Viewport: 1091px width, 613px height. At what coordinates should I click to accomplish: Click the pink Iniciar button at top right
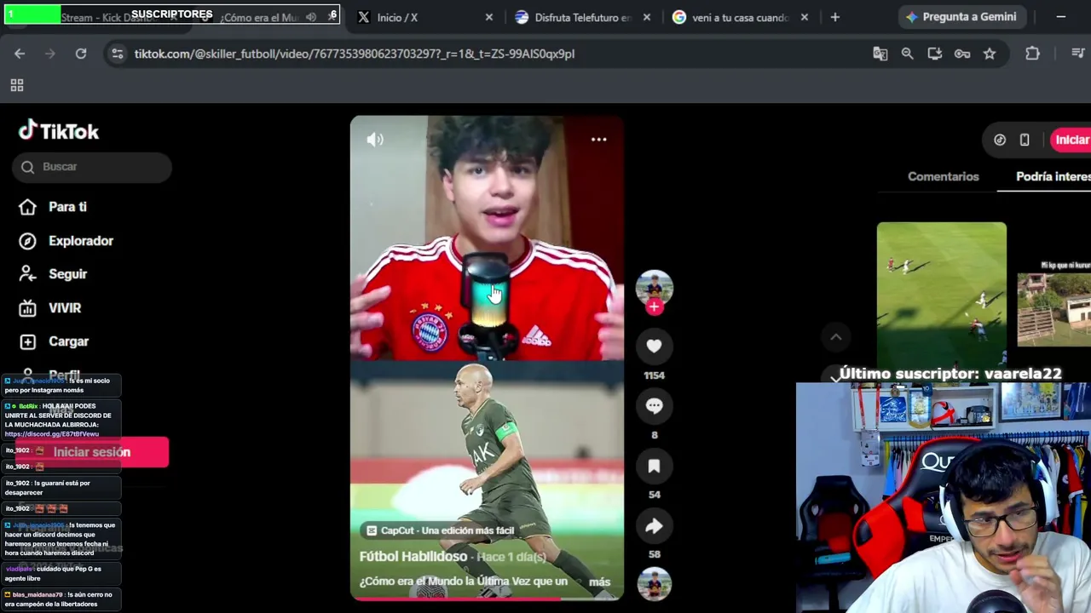(x=1071, y=140)
